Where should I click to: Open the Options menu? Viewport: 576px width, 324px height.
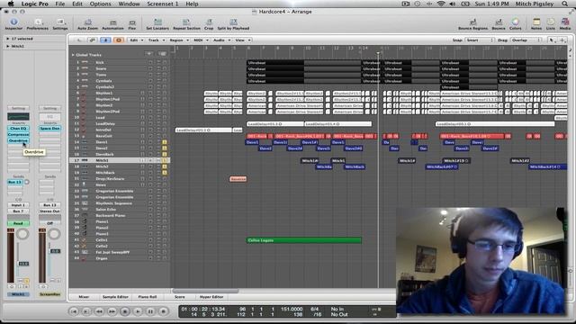coord(100,4)
